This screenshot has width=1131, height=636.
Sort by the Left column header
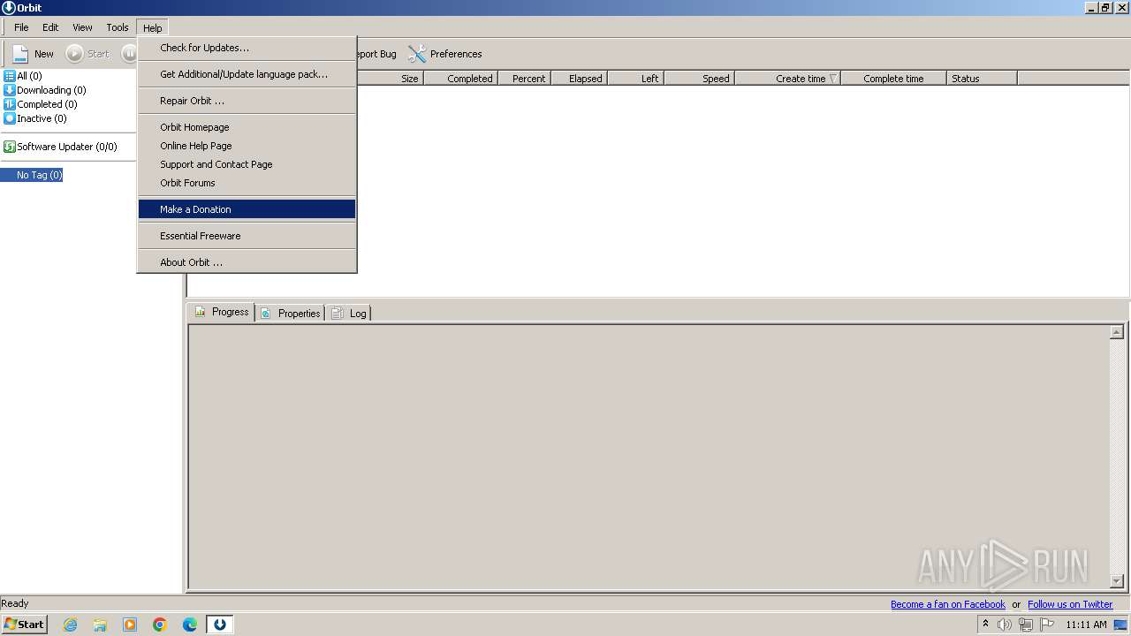tap(636, 79)
